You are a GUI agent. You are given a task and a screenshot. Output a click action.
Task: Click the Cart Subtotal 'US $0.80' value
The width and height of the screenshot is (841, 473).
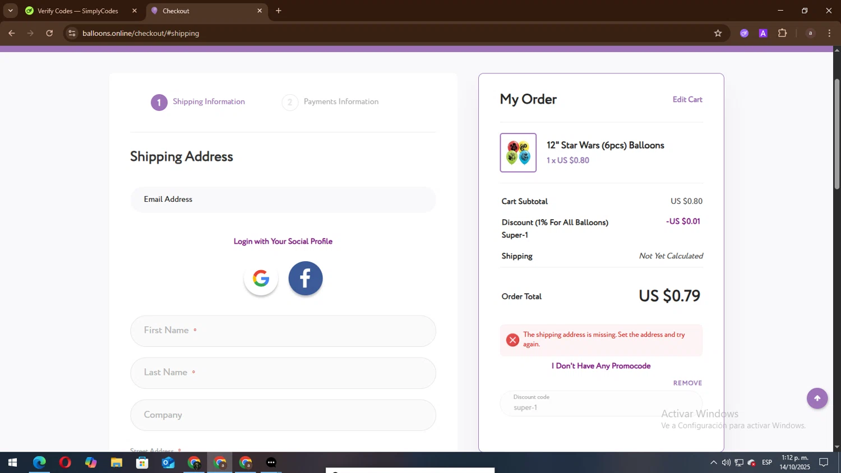(686, 201)
